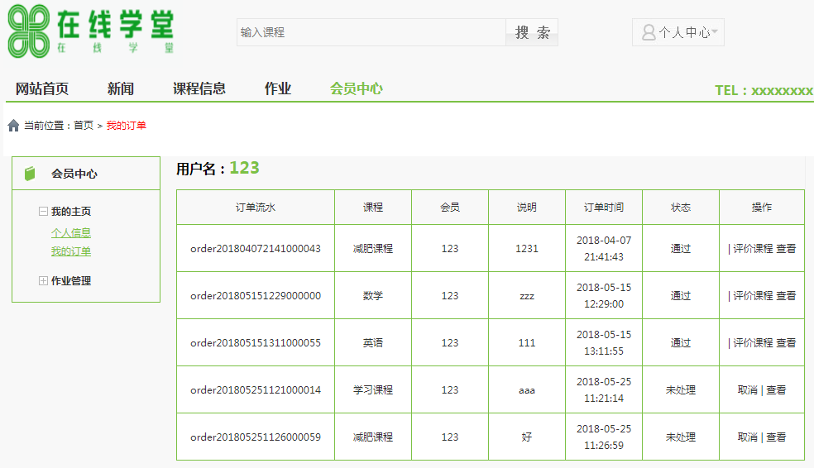Click the 数学 course cell
The width and height of the screenshot is (814, 468).
pyautogui.click(x=373, y=296)
